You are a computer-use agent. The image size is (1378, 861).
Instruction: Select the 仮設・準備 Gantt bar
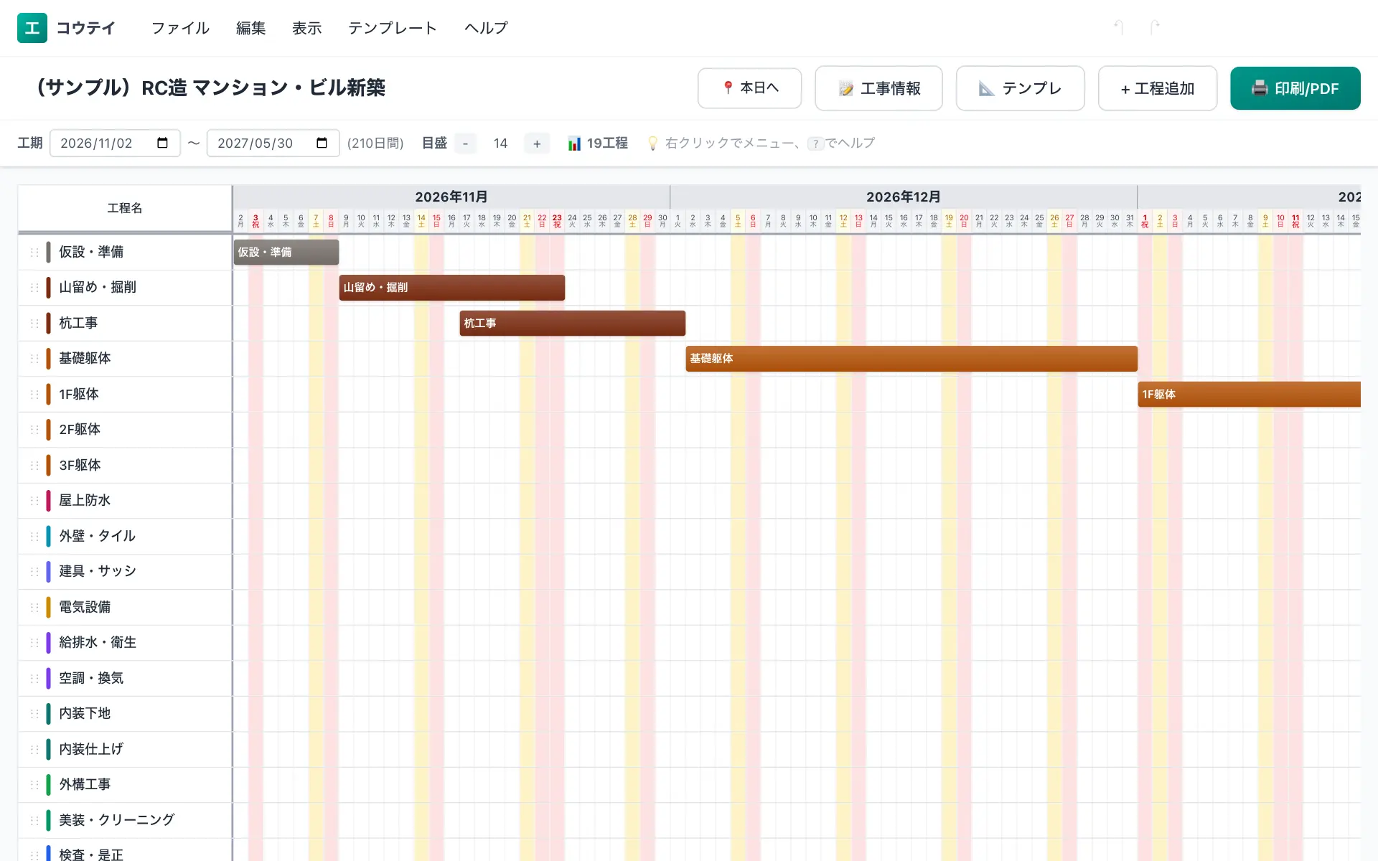(x=286, y=252)
